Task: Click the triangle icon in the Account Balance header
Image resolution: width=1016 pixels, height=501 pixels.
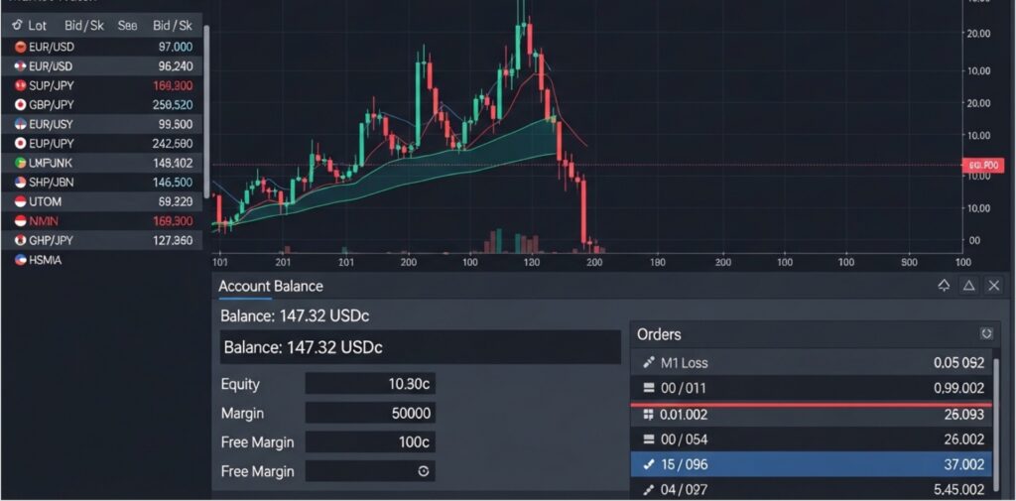Action: [x=968, y=285]
